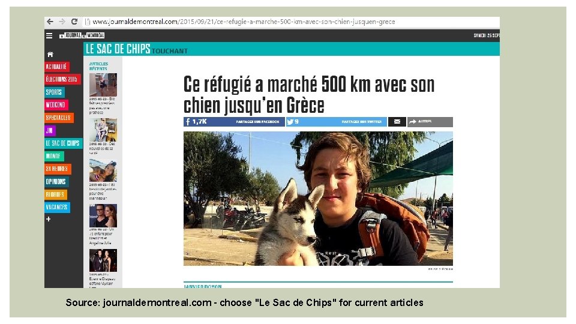
Task: Go to Élections 2015 section
Action: point(62,79)
